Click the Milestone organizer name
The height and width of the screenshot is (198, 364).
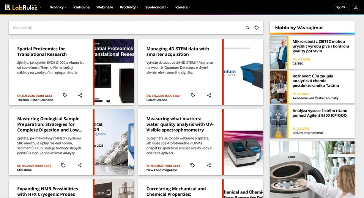click(x=24, y=170)
